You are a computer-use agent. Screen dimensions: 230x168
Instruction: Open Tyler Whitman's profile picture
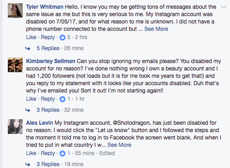pos(15,11)
